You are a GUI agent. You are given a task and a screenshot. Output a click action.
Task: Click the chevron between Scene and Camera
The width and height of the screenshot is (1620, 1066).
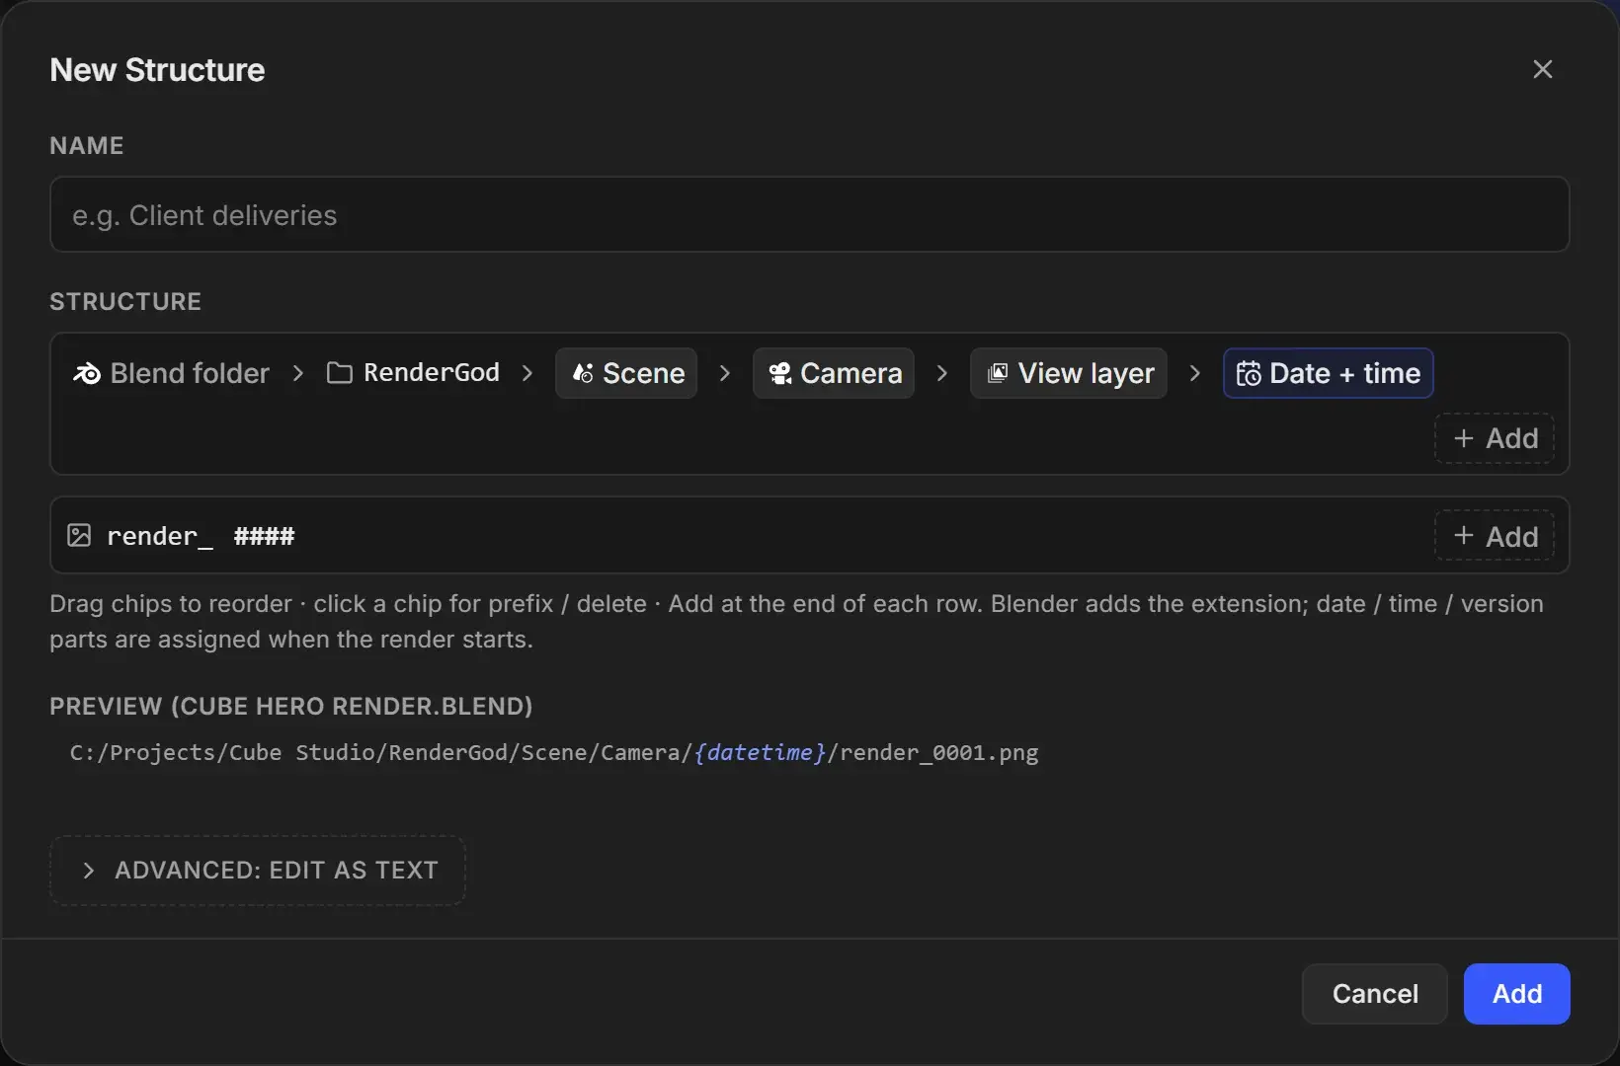[x=725, y=373]
